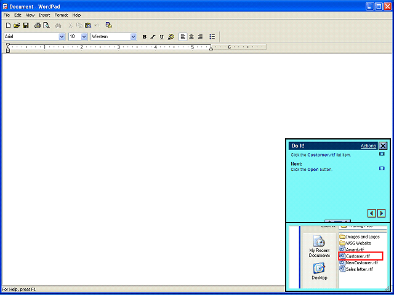394x295 pixels.
Task: Open a file with the folder icon
Action: [x=17, y=25]
